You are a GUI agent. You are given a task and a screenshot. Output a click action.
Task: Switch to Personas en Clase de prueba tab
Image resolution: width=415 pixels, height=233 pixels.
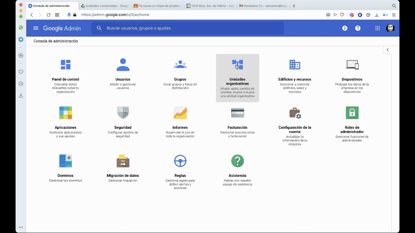[158, 6]
